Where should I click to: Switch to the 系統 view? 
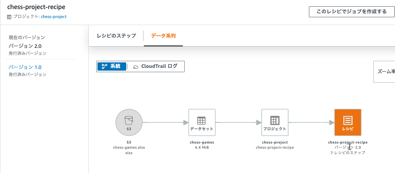tap(112, 66)
